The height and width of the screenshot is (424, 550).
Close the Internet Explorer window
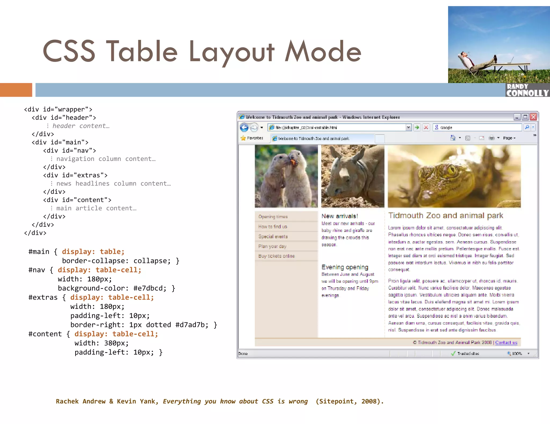click(533, 117)
